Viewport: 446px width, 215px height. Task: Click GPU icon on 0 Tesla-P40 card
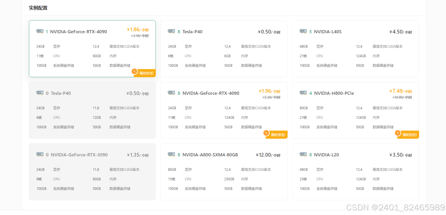click(40, 92)
